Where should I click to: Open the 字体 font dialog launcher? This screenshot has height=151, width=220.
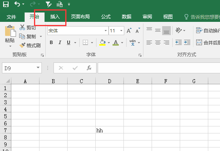click(x=140, y=55)
